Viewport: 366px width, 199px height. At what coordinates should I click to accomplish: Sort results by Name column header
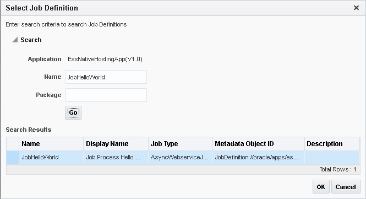tap(51, 143)
